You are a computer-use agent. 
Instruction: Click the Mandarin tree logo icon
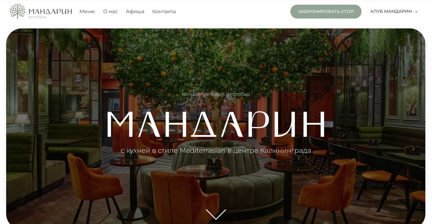coord(17,11)
